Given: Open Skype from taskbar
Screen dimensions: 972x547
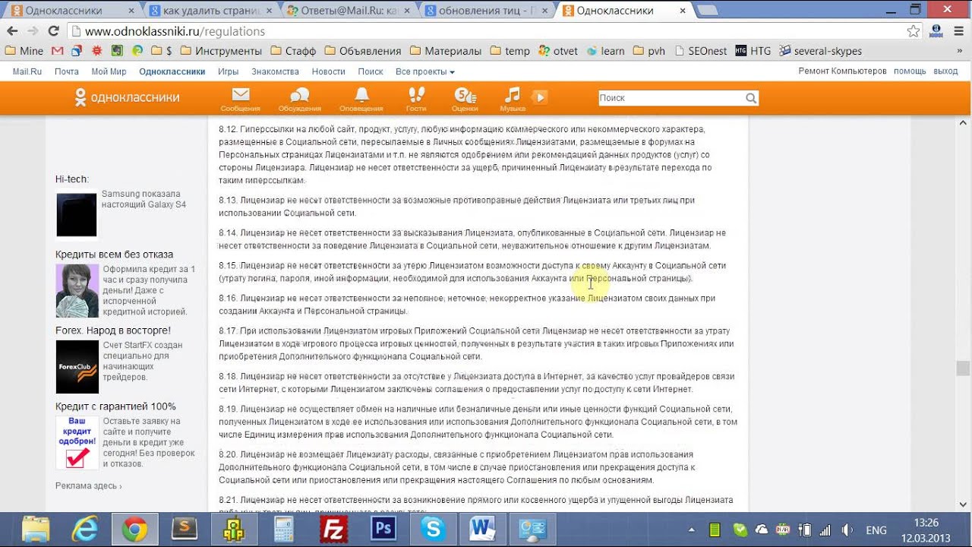Looking at the screenshot, I should pyautogui.click(x=433, y=530).
